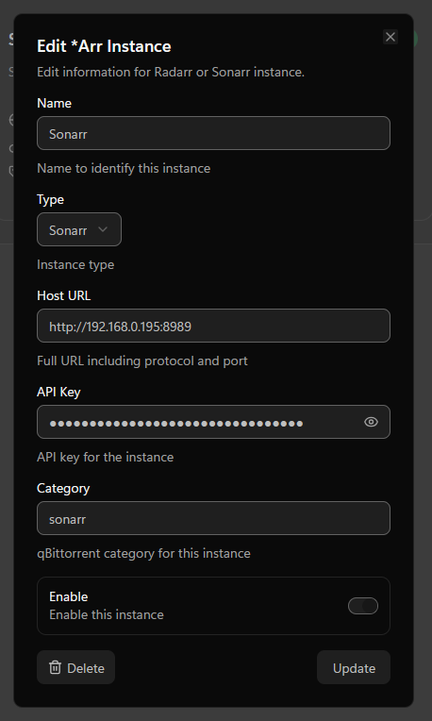
Task: Close the Edit *Arr Instance dialog
Action: [390, 37]
